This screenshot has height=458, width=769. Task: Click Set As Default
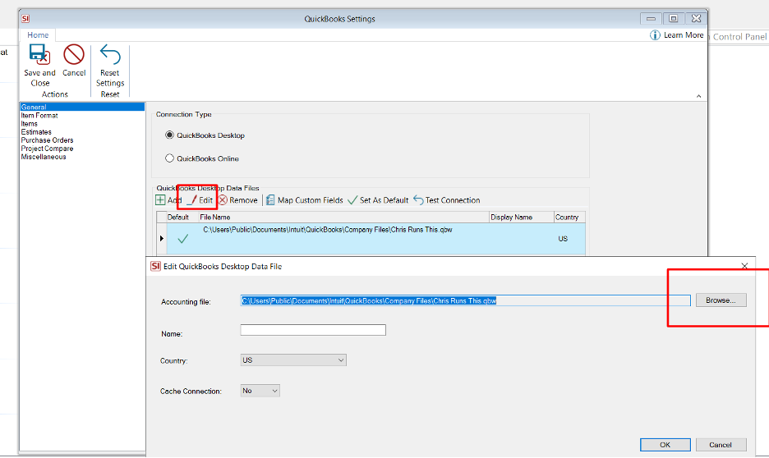[378, 199]
